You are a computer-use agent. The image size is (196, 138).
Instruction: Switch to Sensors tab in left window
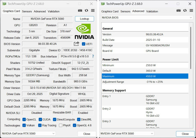(x=27, y=11)
